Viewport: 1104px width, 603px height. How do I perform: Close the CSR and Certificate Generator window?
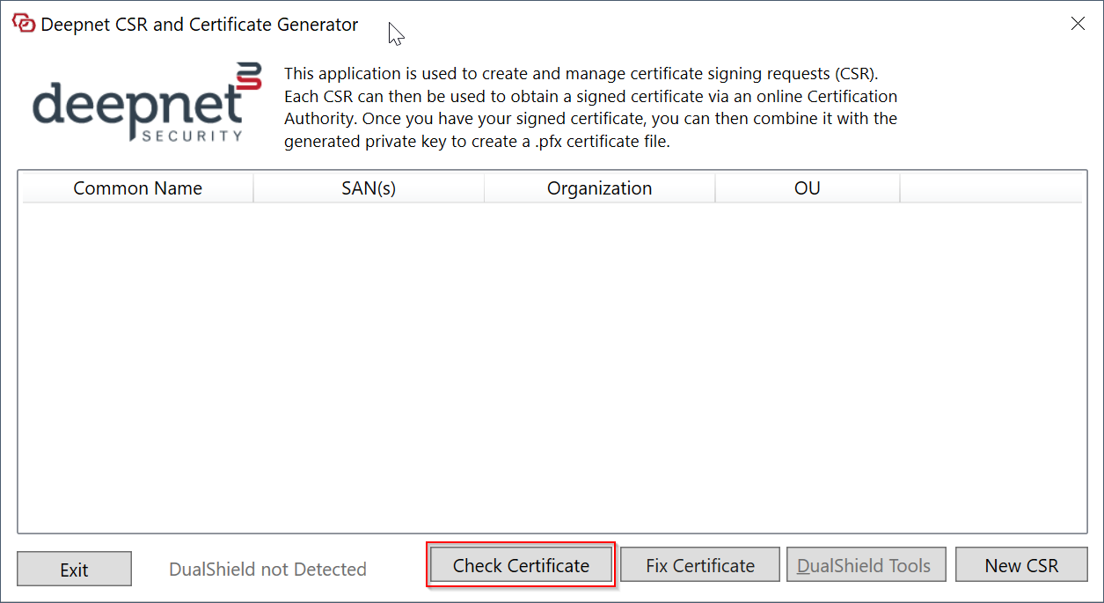(1078, 24)
